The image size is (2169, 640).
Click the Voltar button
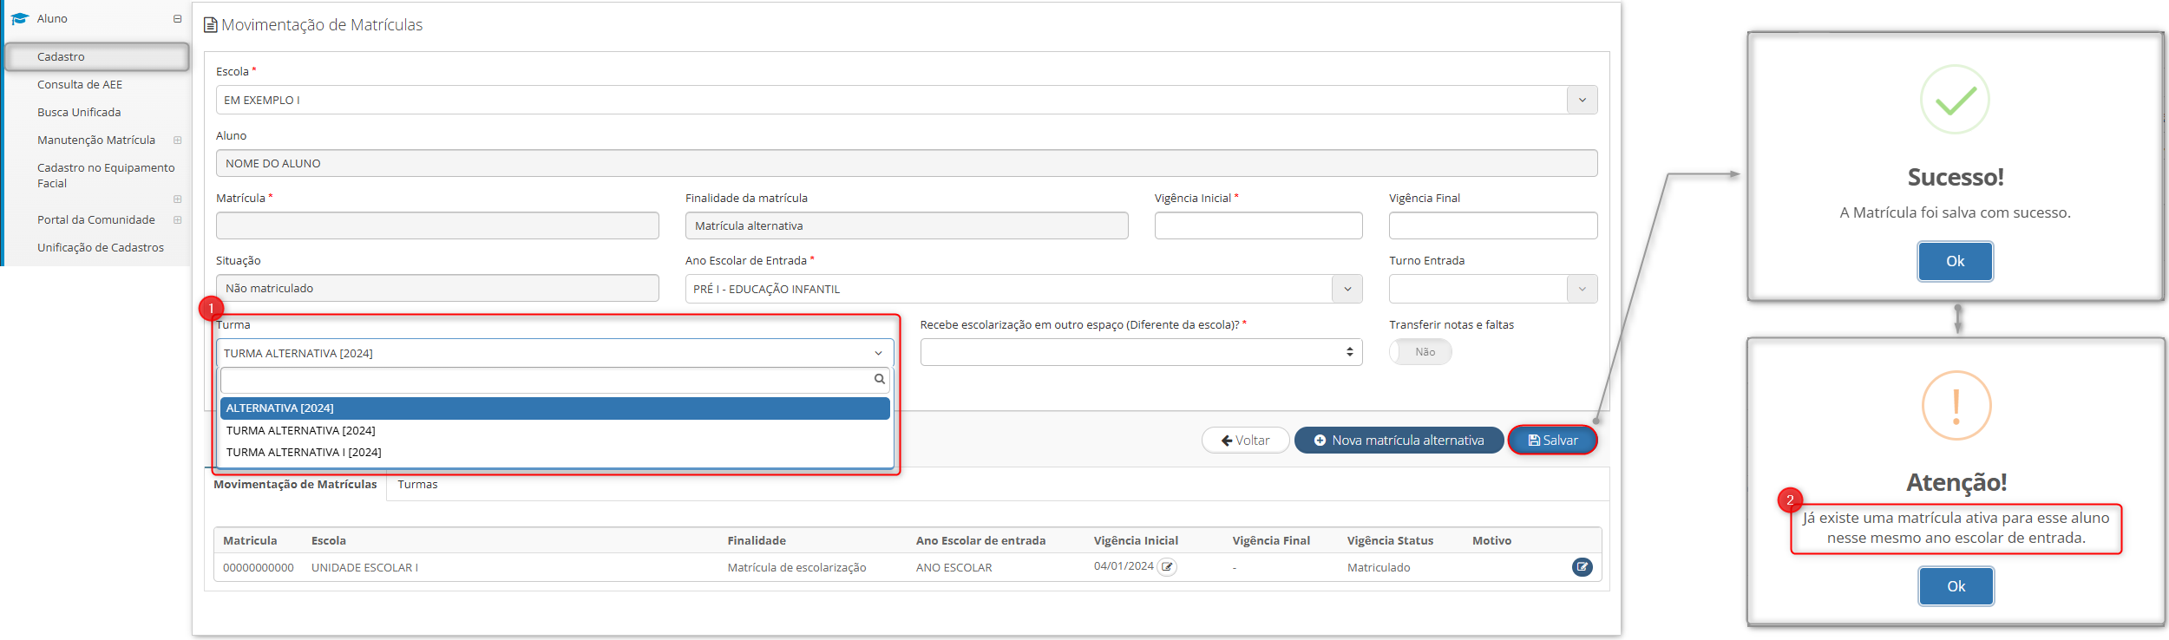1245,441
